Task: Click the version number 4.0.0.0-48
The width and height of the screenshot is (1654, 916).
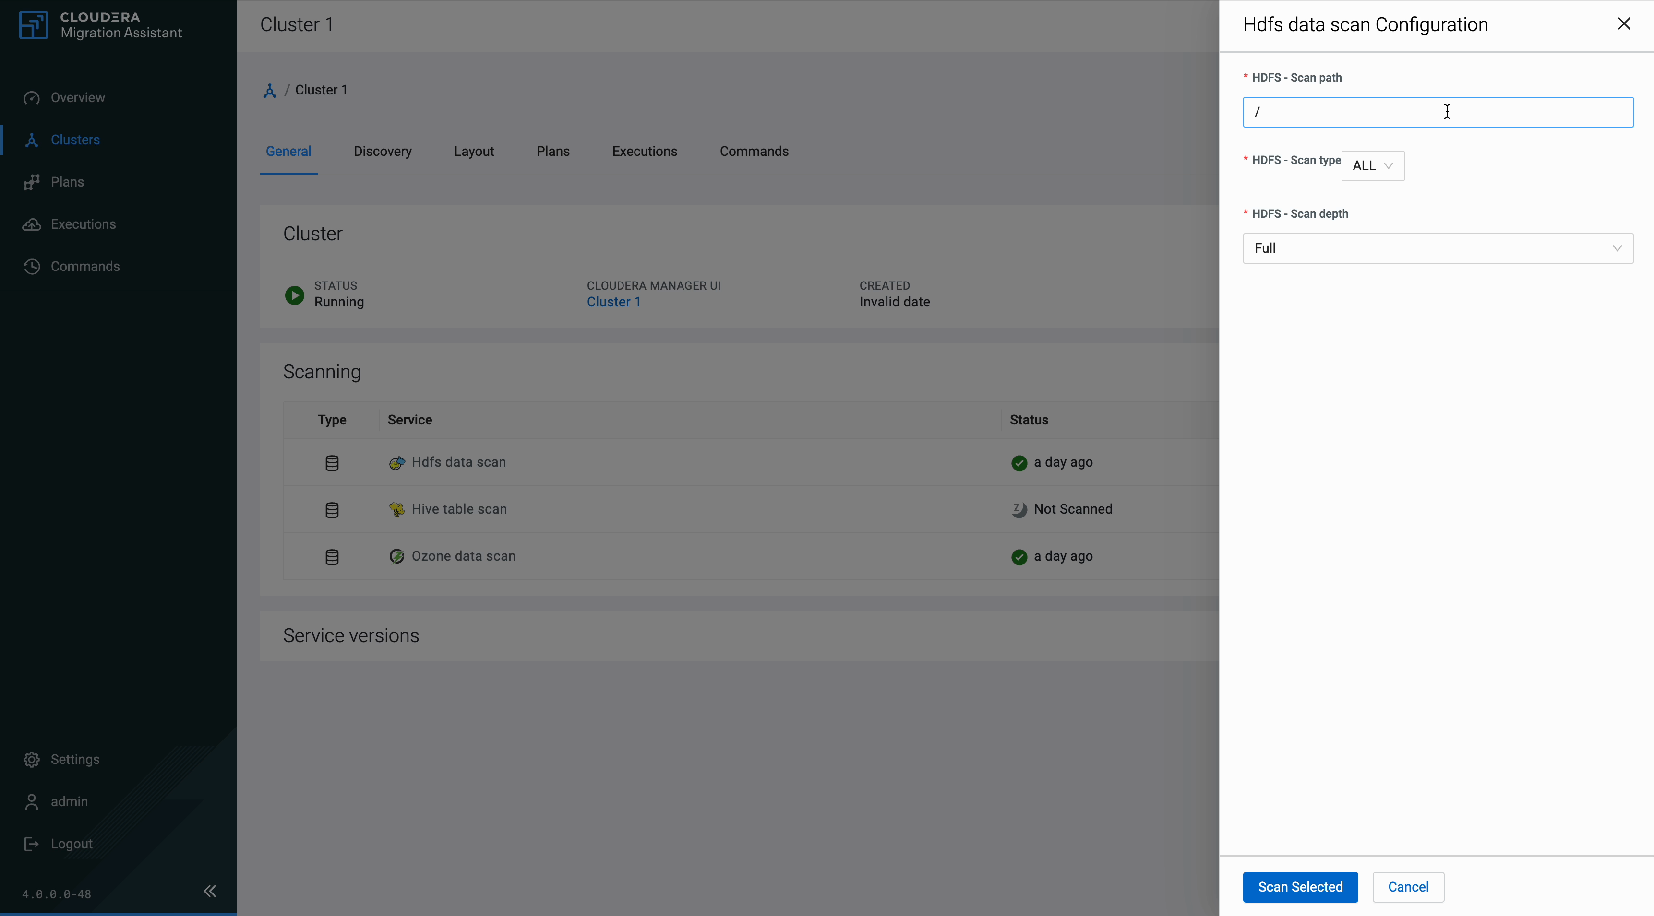Action: tap(57, 894)
